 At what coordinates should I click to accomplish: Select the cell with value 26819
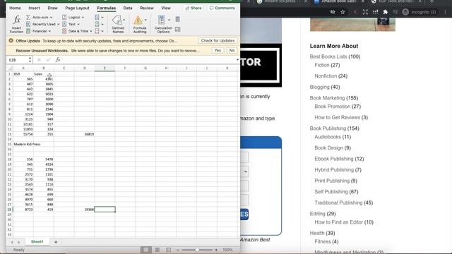(84, 134)
